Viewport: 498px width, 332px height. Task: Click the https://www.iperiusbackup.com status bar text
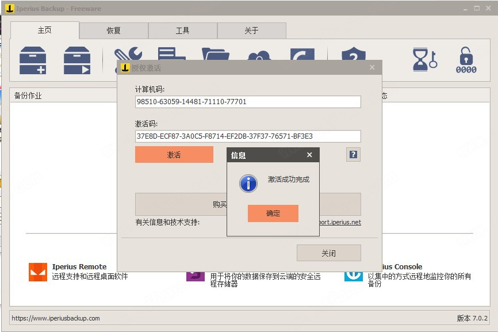click(x=56, y=318)
